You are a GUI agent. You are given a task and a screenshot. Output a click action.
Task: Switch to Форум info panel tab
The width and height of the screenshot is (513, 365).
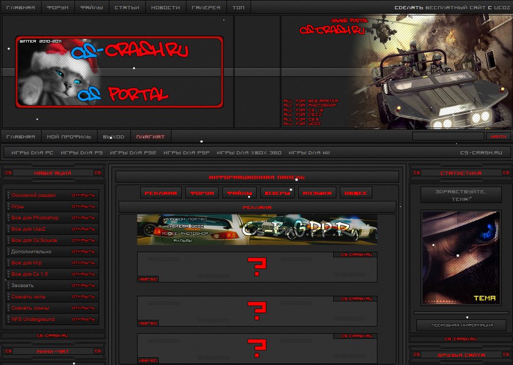202,193
